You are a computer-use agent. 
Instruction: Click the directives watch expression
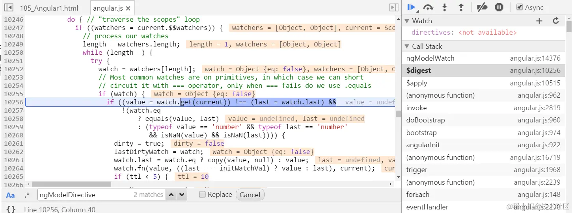point(464,33)
